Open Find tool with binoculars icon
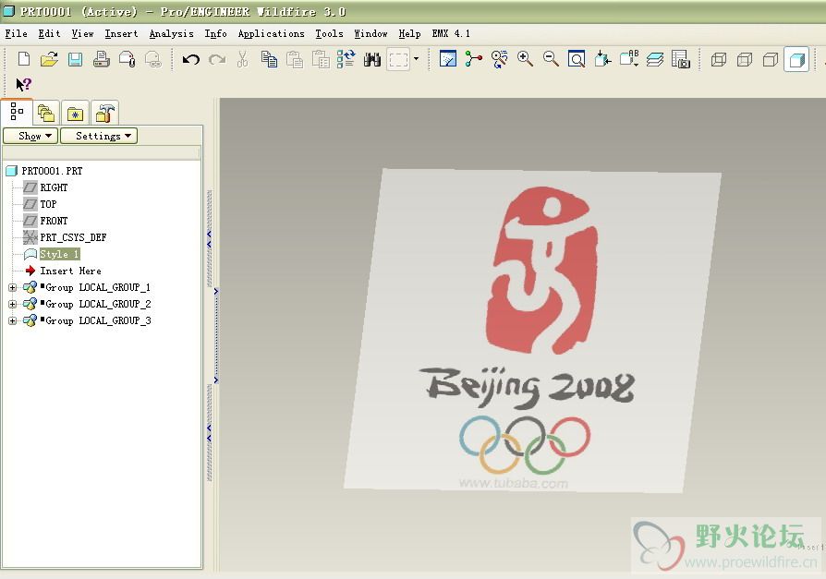The width and height of the screenshot is (826, 579). [372, 59]
